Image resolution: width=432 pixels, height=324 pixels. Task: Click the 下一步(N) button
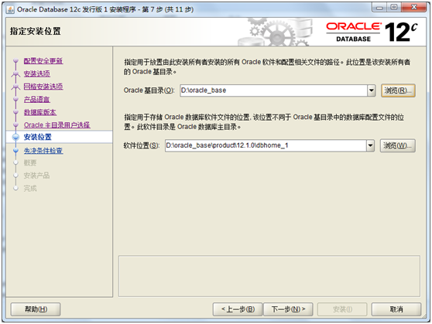pos(288,309)
